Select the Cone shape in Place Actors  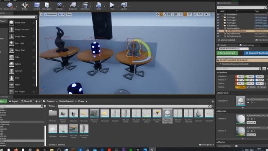11,78
